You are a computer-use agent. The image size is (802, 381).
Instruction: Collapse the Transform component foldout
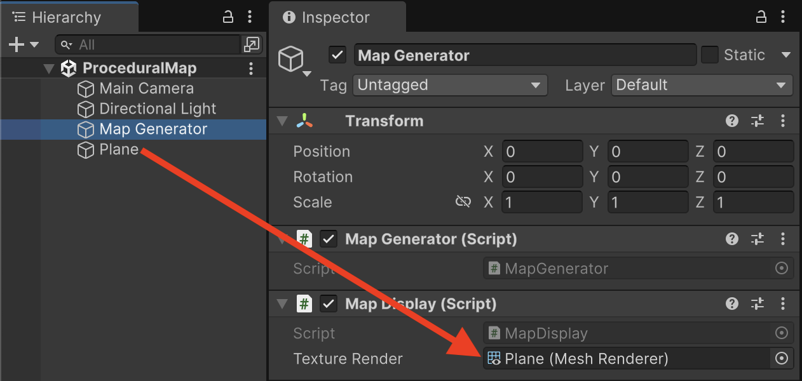click(282, 121)
